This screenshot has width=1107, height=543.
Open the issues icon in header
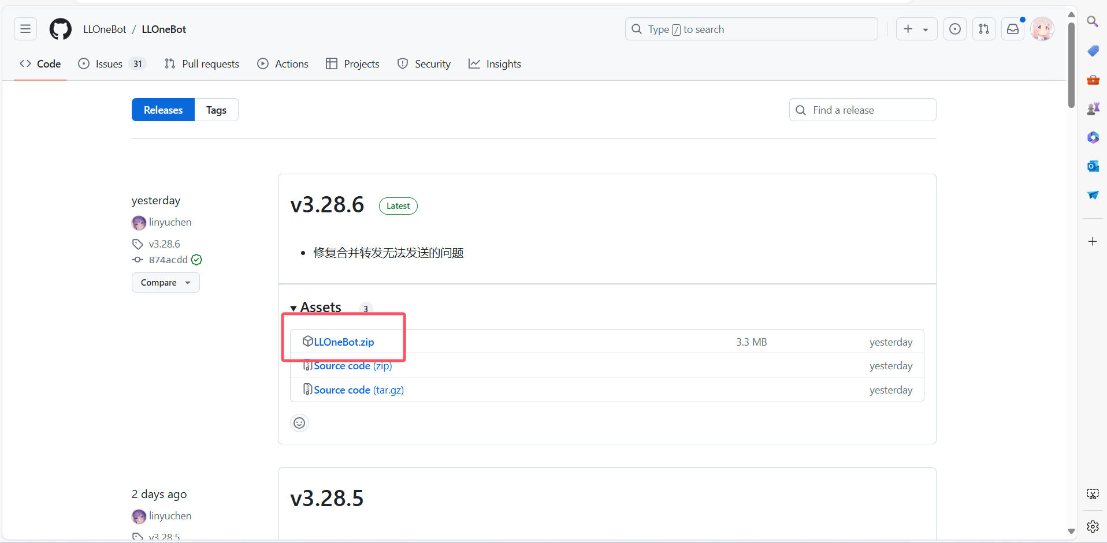click(x=955, y=29)
